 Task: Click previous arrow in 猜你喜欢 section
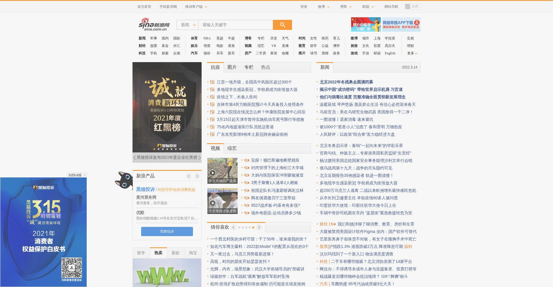point(233,227)
